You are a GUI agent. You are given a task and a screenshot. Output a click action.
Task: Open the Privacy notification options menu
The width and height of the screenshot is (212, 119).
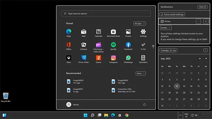(x=198, y=21)
